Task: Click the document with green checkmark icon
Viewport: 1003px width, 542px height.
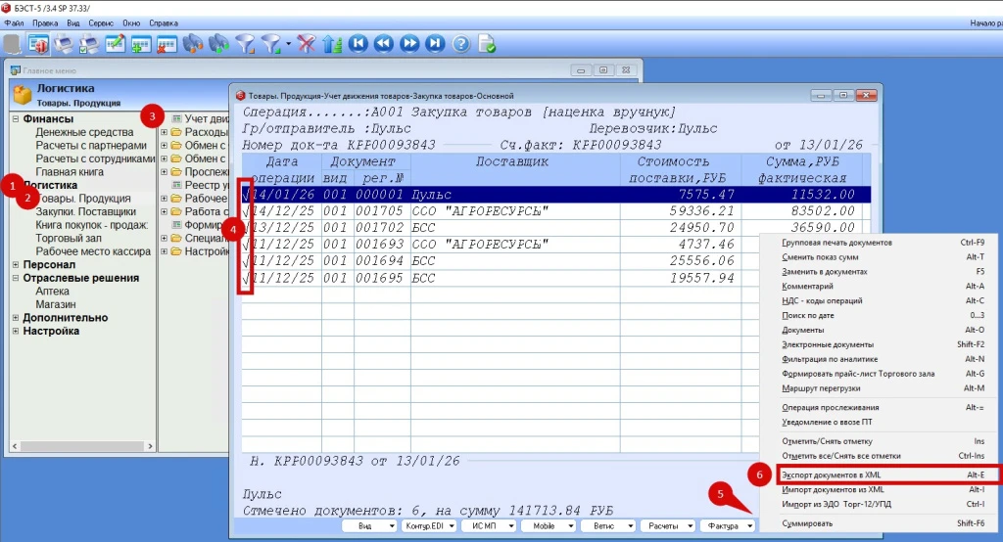Action: point(487,44)
